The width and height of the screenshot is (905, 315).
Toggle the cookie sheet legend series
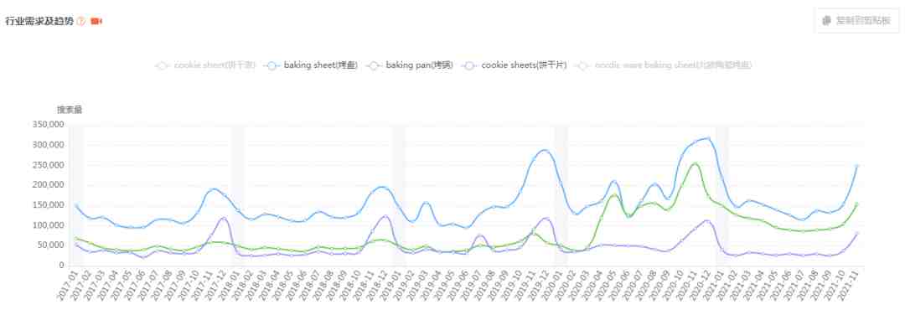pos(205,65)
